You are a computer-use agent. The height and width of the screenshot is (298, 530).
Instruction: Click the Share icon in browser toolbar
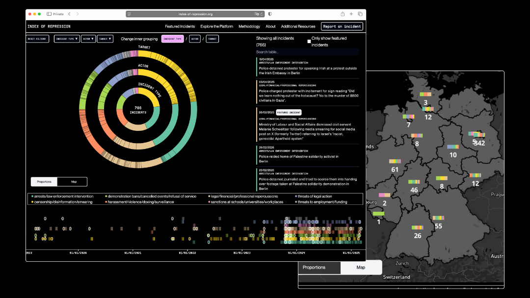tap(343, 14)
